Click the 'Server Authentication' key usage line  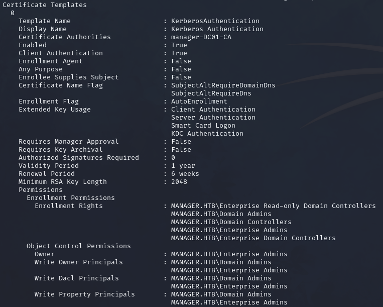pos(213,118)
